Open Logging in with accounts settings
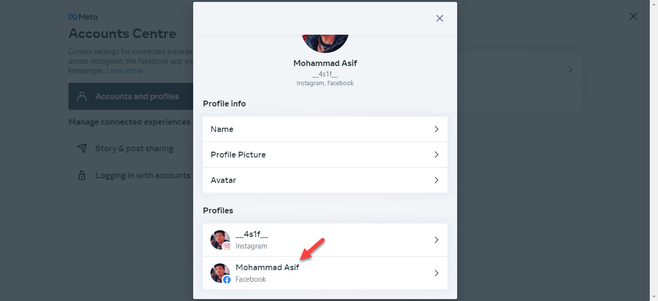Screen dimensions: 658x301 (x=143, y=175)
